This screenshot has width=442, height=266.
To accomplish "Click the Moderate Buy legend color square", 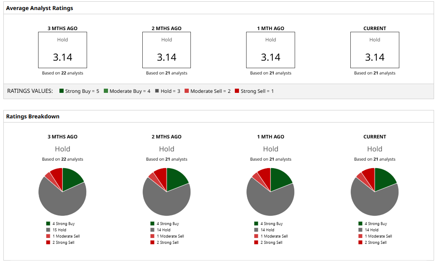I will (x=106, y=91).
